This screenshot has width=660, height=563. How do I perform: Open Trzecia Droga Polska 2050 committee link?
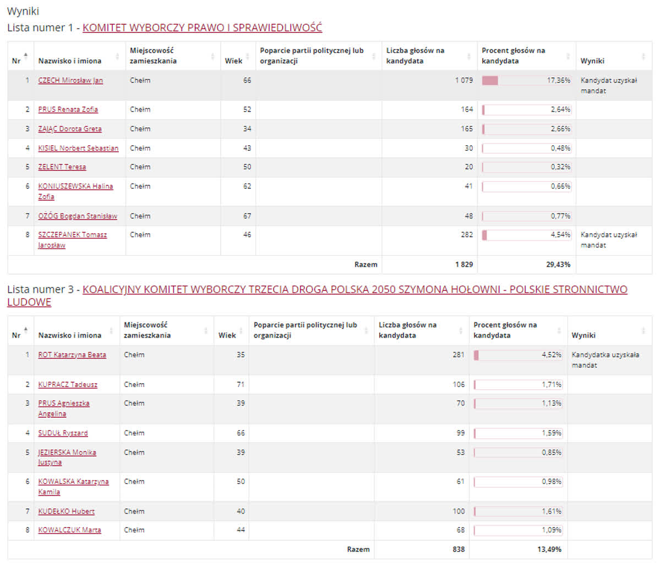pyautogui.click(x=354, y=290)
